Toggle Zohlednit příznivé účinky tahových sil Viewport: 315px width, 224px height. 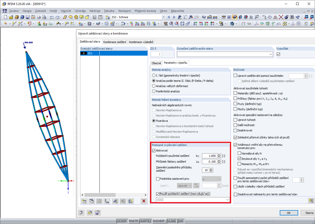235,137
